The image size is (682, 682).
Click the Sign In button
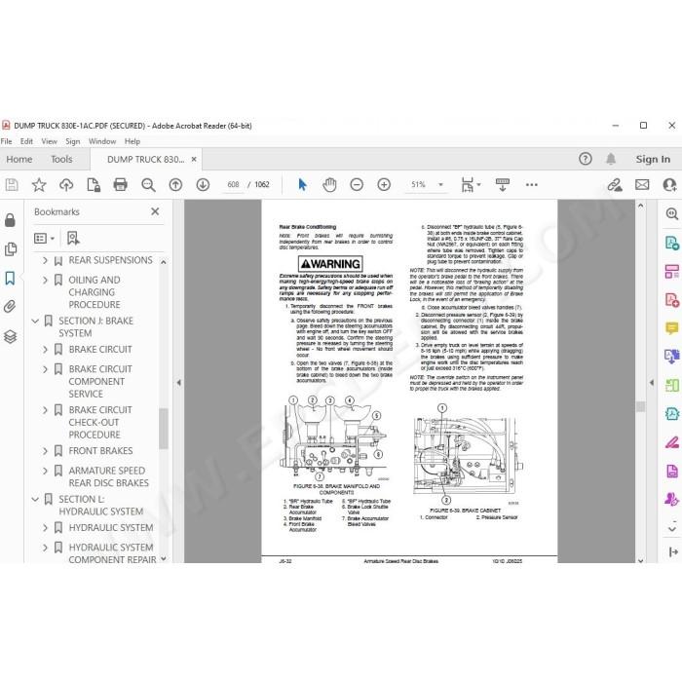click(653, 159)
